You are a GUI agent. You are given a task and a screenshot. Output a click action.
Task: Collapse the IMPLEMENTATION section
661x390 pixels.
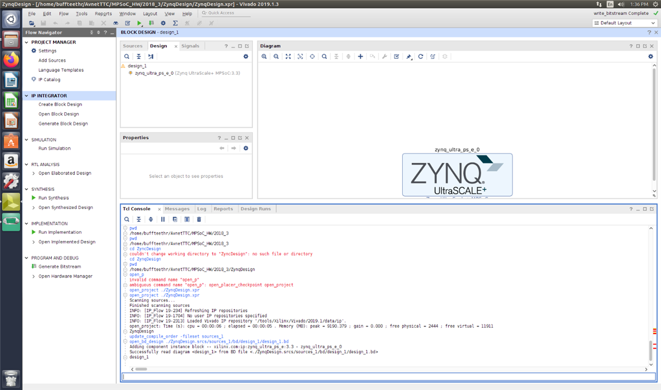tap(28, 224)
